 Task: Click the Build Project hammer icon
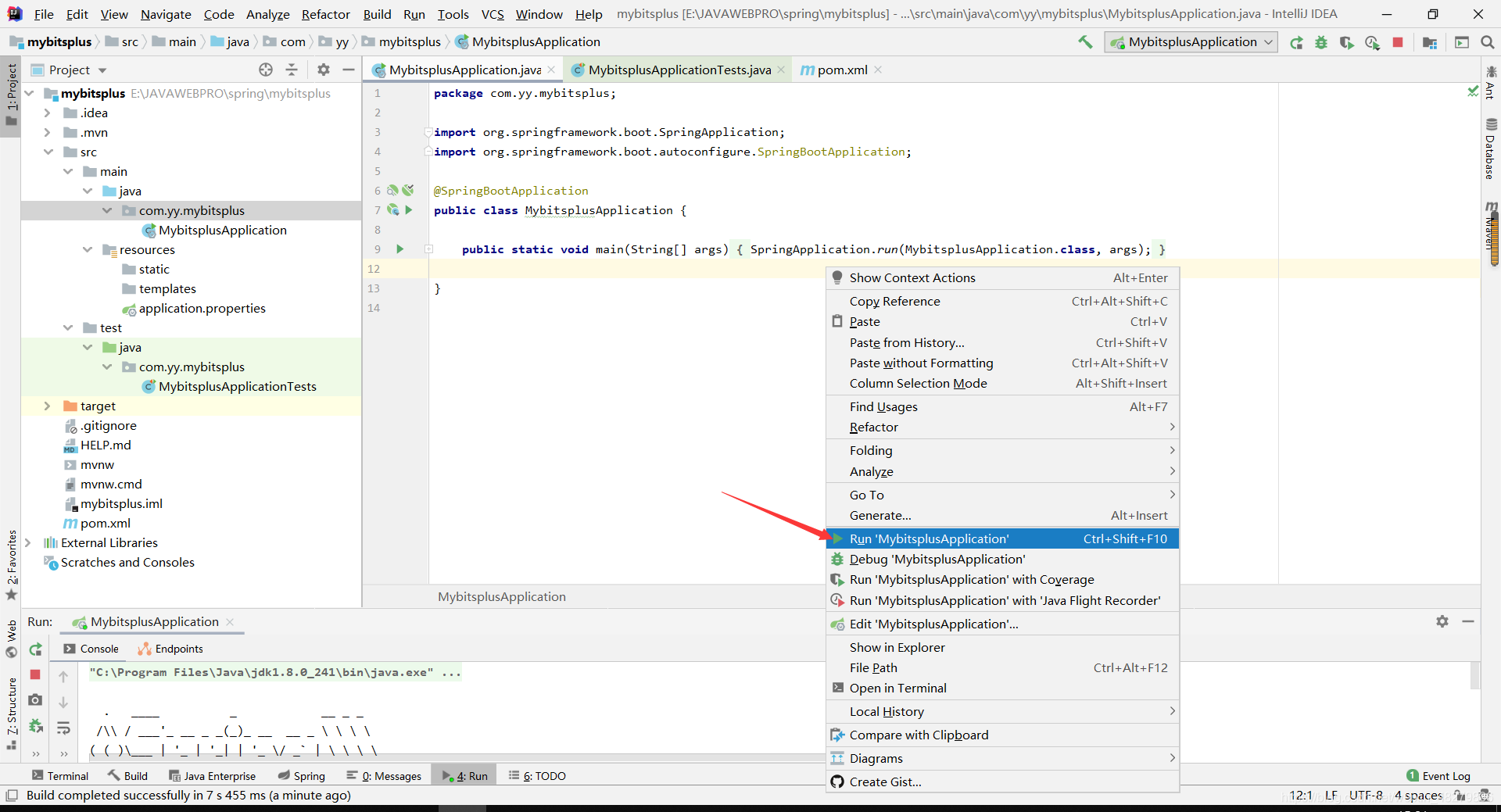1085,42
